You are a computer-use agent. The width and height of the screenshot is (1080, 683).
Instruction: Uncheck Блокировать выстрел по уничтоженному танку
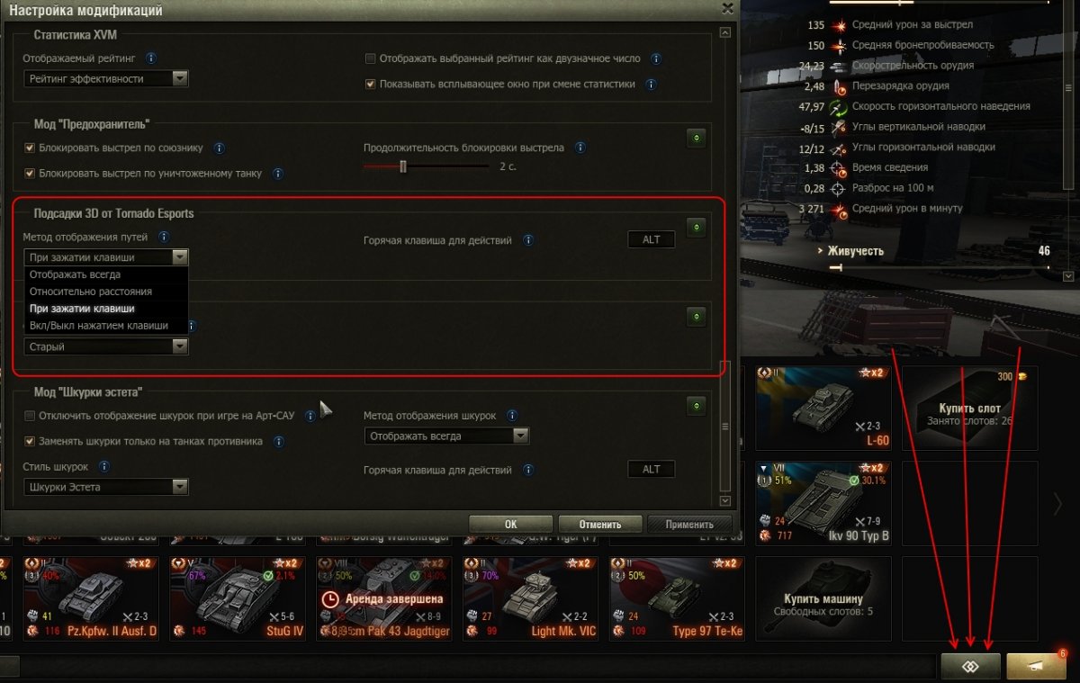(x=30, y=174)
